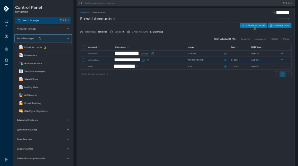Click the Suspend button

click(245, 39)
